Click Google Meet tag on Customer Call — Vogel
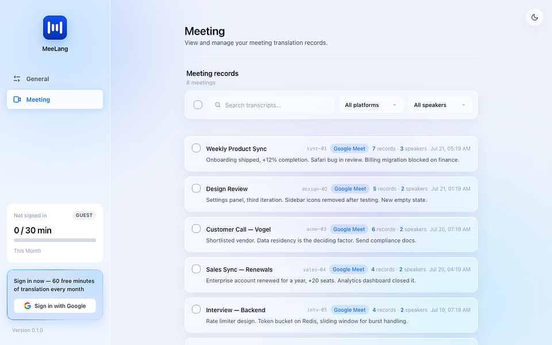This screenshot has width=552, height=345. pyautogui.click(x=349, y=229)
